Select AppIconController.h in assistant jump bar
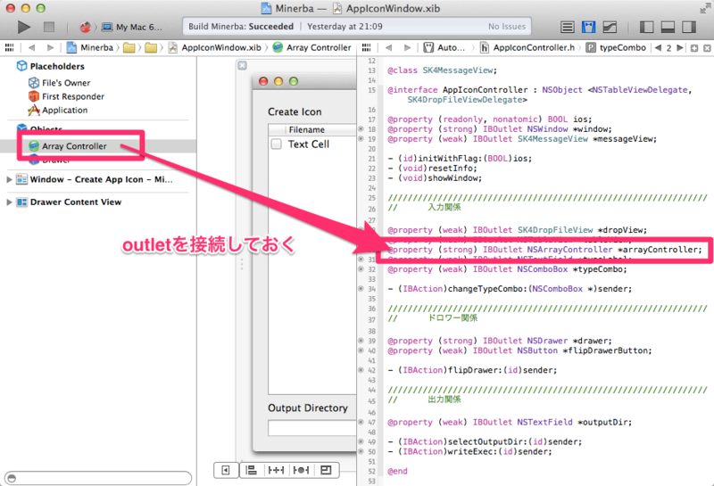 coord(527,47)
